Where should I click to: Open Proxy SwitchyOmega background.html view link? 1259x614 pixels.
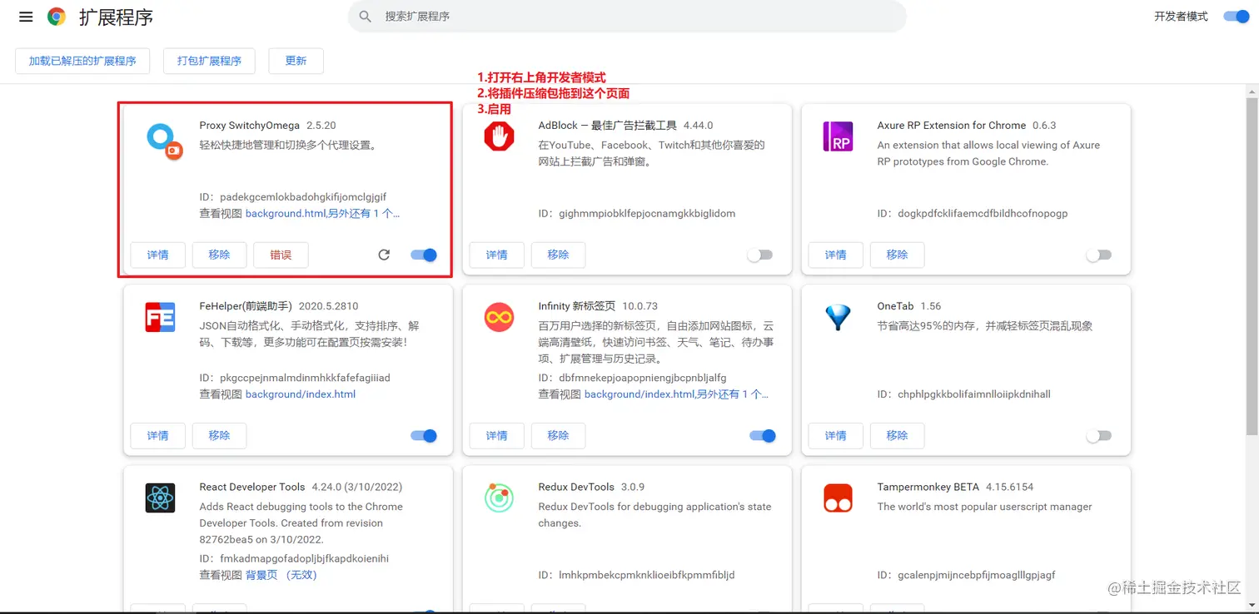pos(323,214)
